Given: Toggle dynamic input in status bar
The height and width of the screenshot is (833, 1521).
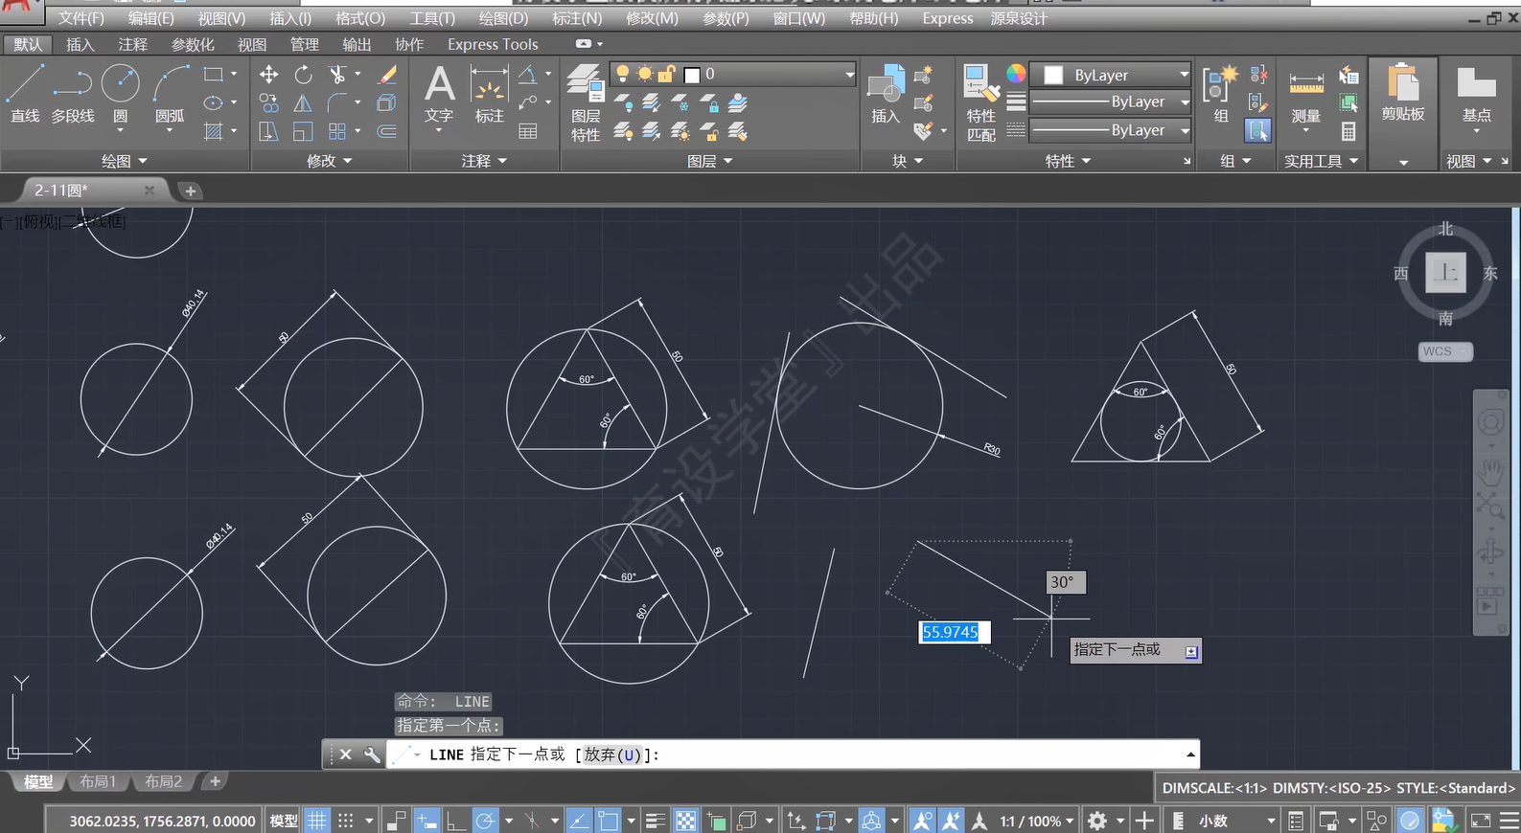Looking at the screenshot, I should 426,821.
